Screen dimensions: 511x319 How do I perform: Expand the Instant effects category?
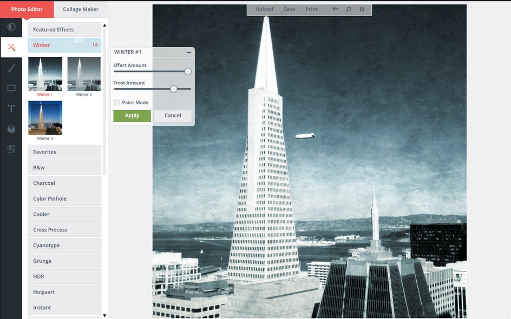[x=64, y=308]
